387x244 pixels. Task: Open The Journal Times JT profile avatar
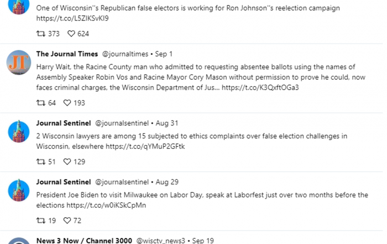point(19,63)
